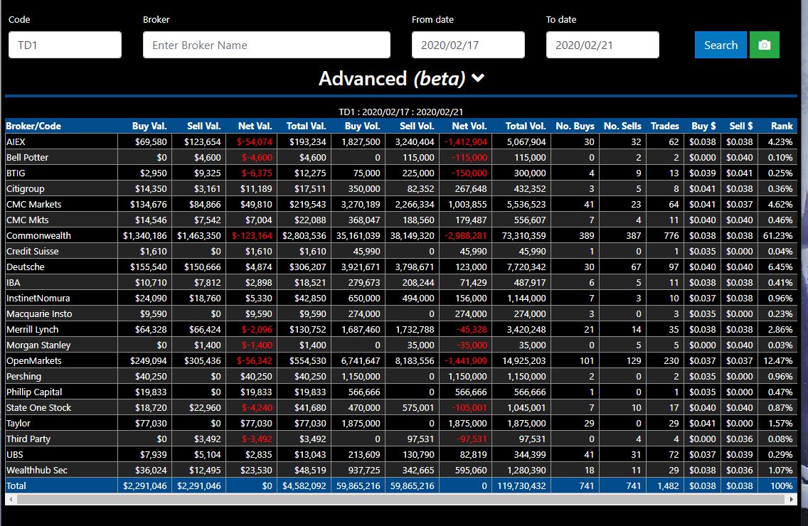Sort table by Buy Val. header
This screenshot has width=808, height=526.
149,127
